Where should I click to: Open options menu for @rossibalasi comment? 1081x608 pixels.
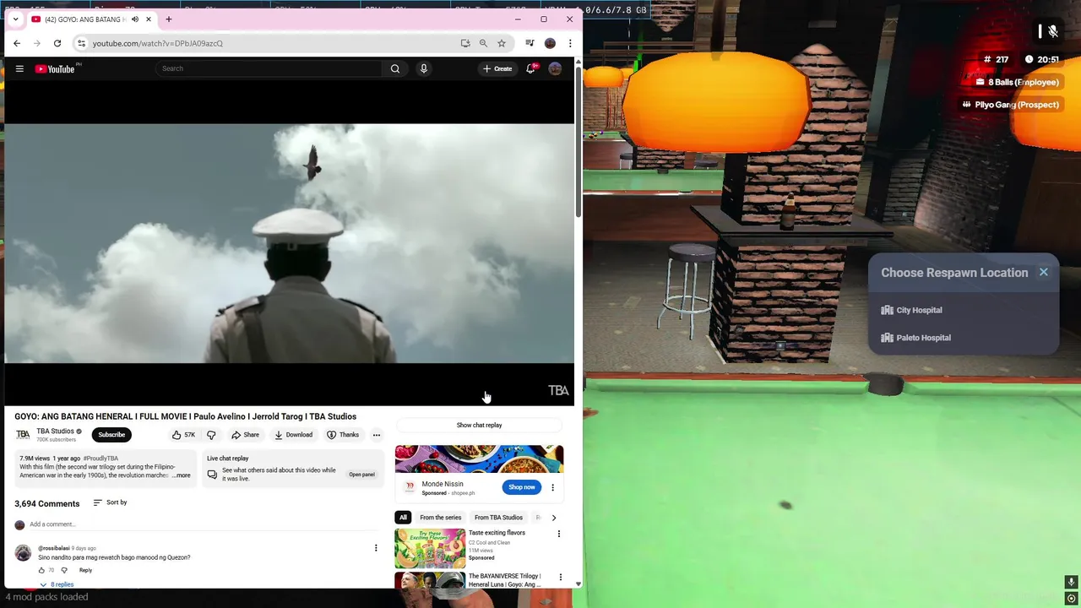click(x=376, y=548)
